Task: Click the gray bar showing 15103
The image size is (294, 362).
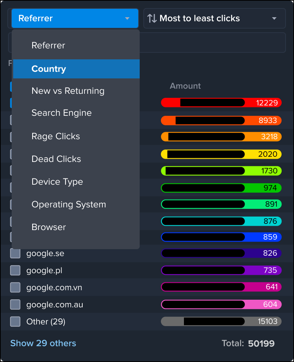Action: tap(221, 321)
